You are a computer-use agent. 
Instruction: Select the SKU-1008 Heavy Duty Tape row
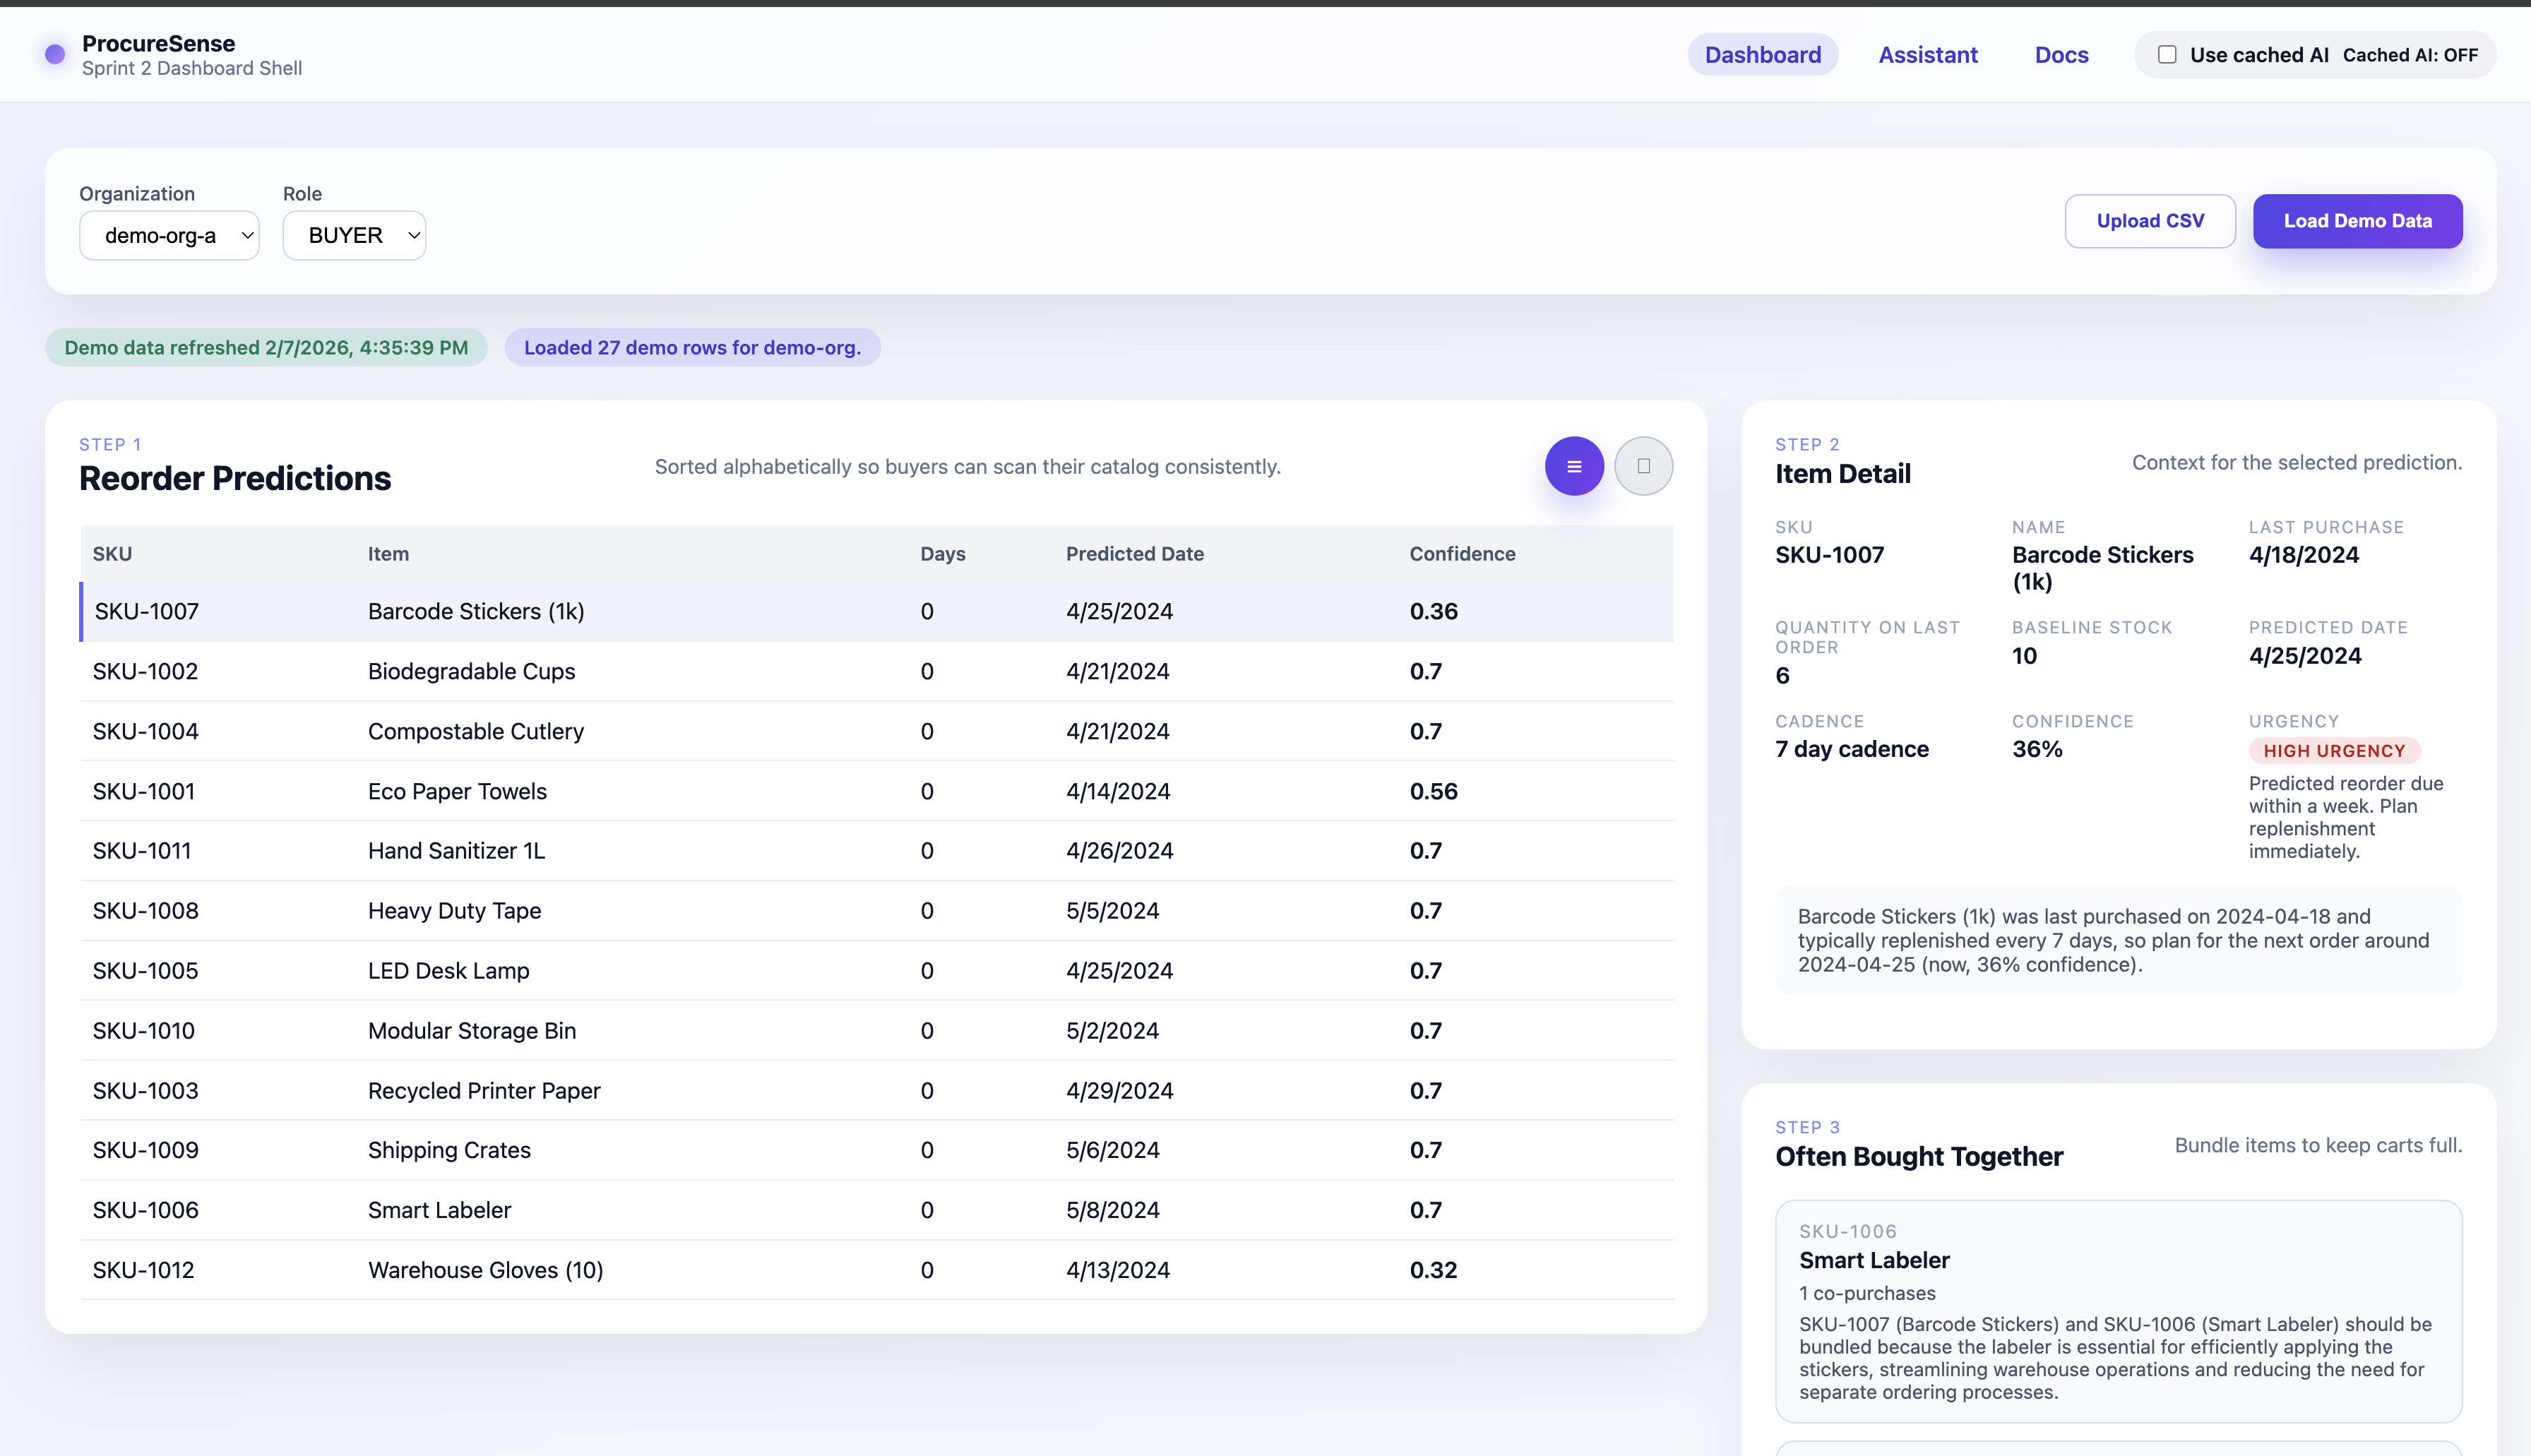pos(875,911)
